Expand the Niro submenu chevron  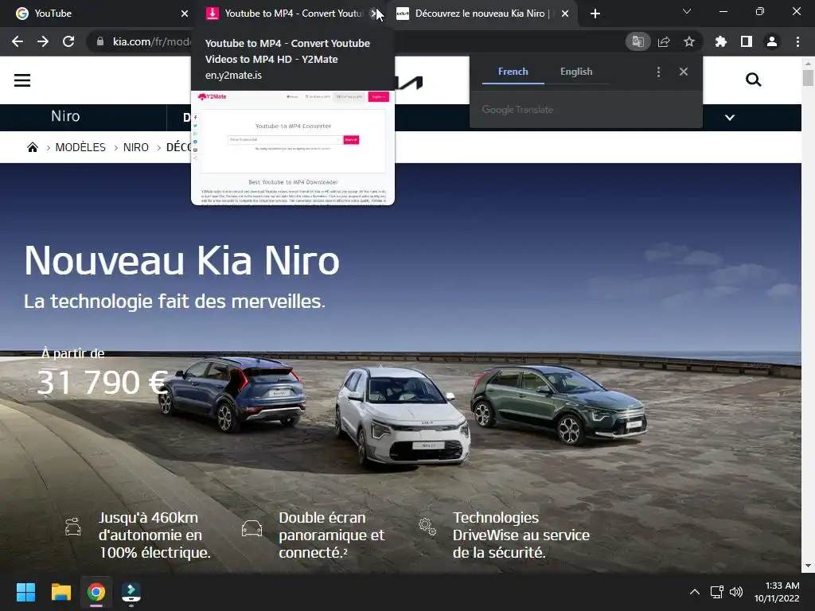(730, 118)
